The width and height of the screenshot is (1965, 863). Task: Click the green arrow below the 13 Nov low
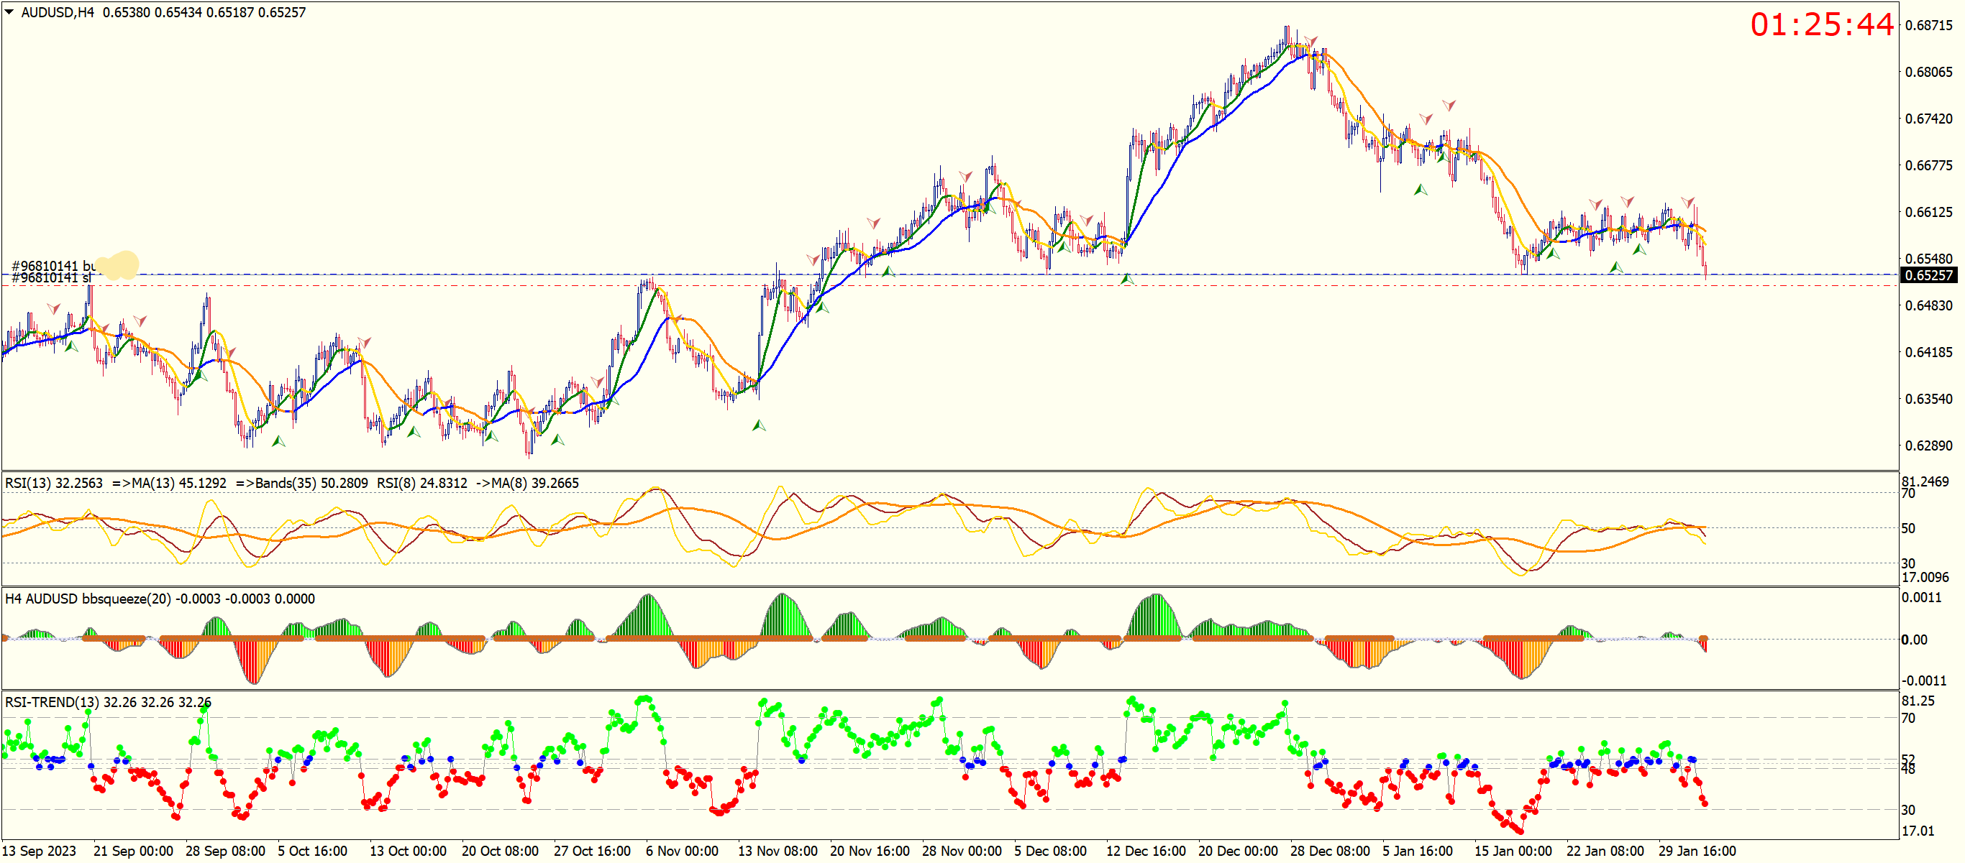click(x=758, y=425)
